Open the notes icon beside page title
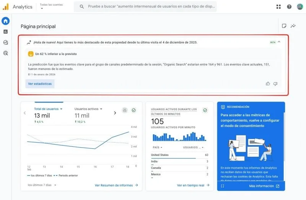Viewport: 306px width, 200px height. [284, 26]
